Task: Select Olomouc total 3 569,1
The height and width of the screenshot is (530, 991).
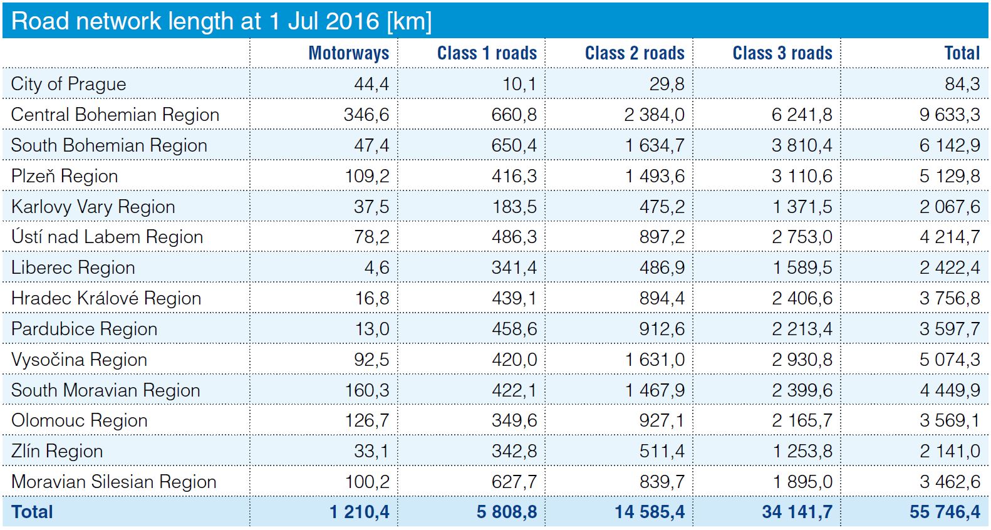Action: 950,420
